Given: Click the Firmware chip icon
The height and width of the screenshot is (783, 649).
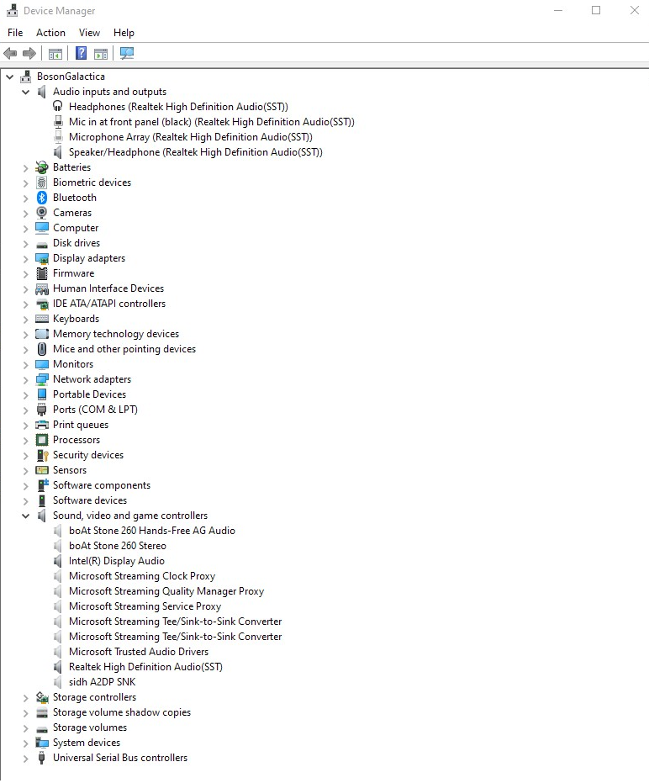Looking at the screenshot, I should pyautogui.click(x=42, y=273).
